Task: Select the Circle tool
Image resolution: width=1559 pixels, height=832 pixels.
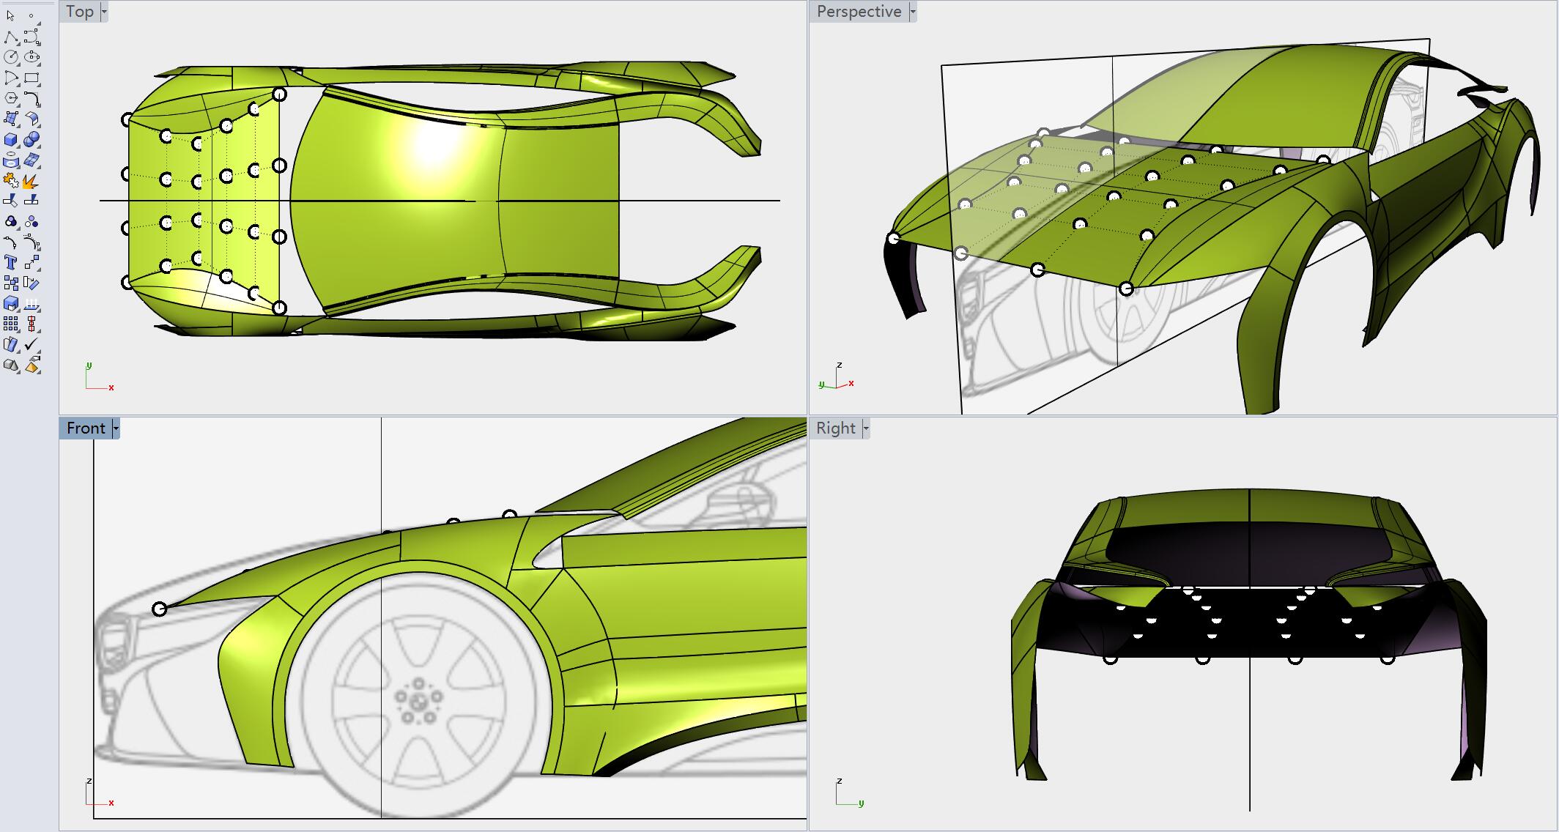Action: coord(10,58)
